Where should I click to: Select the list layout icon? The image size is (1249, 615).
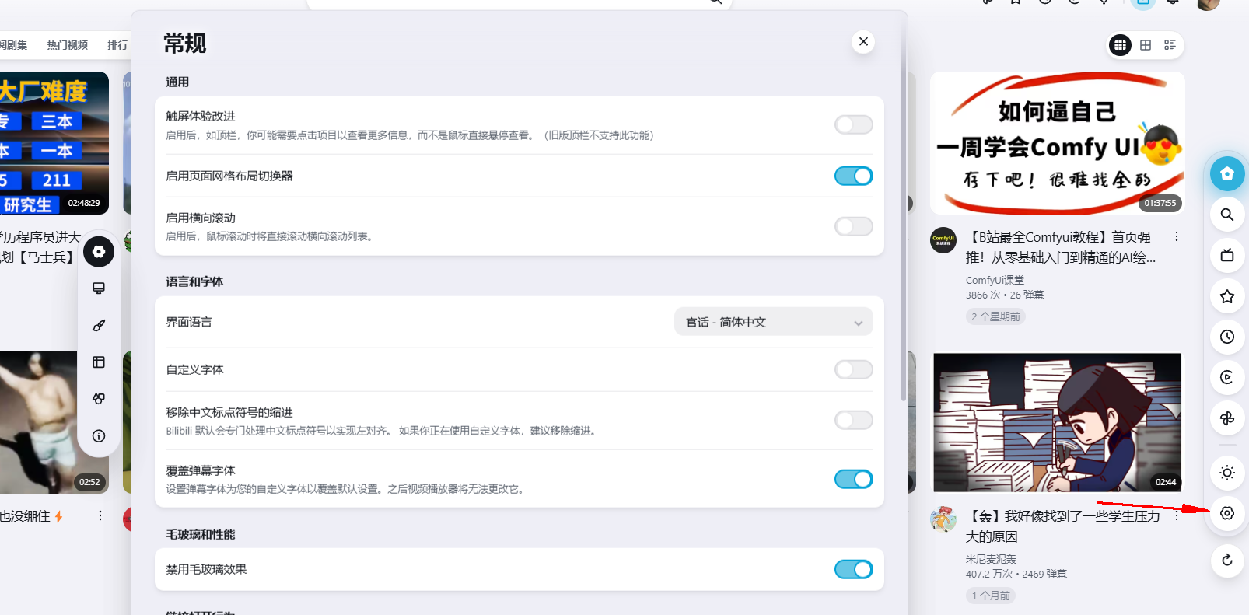(1170, 45)
